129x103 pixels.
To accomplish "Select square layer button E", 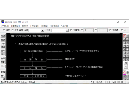I will pos(127,56).
